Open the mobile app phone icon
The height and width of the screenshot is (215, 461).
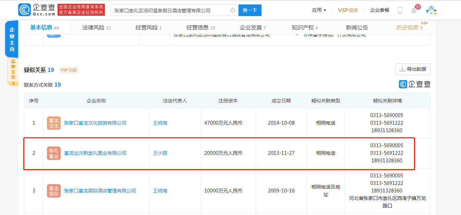[400, 10]
